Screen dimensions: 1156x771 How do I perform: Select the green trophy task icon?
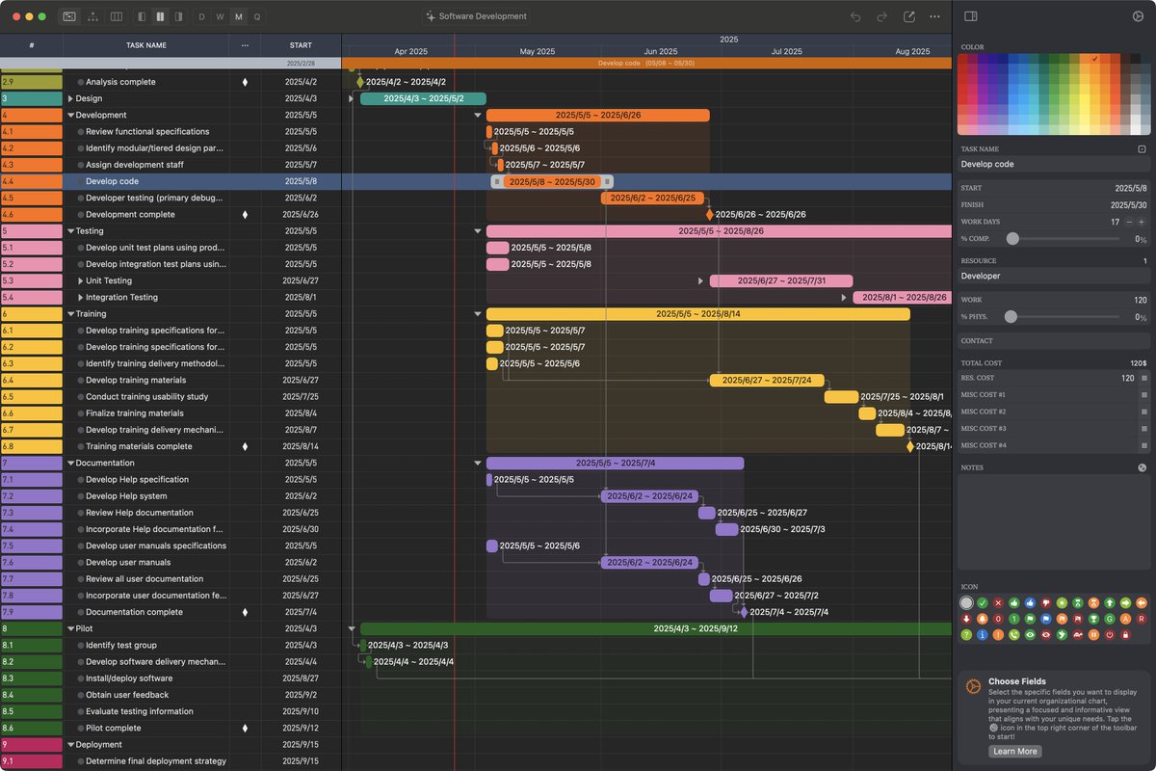point(1093,619)
